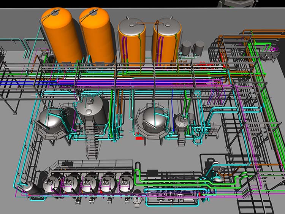
Task: Click the red block on the floor
Action: click(x=140, y=138)
